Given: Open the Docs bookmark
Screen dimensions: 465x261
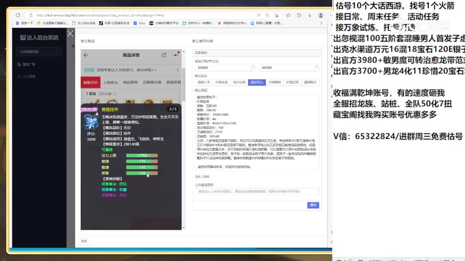Looking at the screenshot, I should click(x=139, y=23).
